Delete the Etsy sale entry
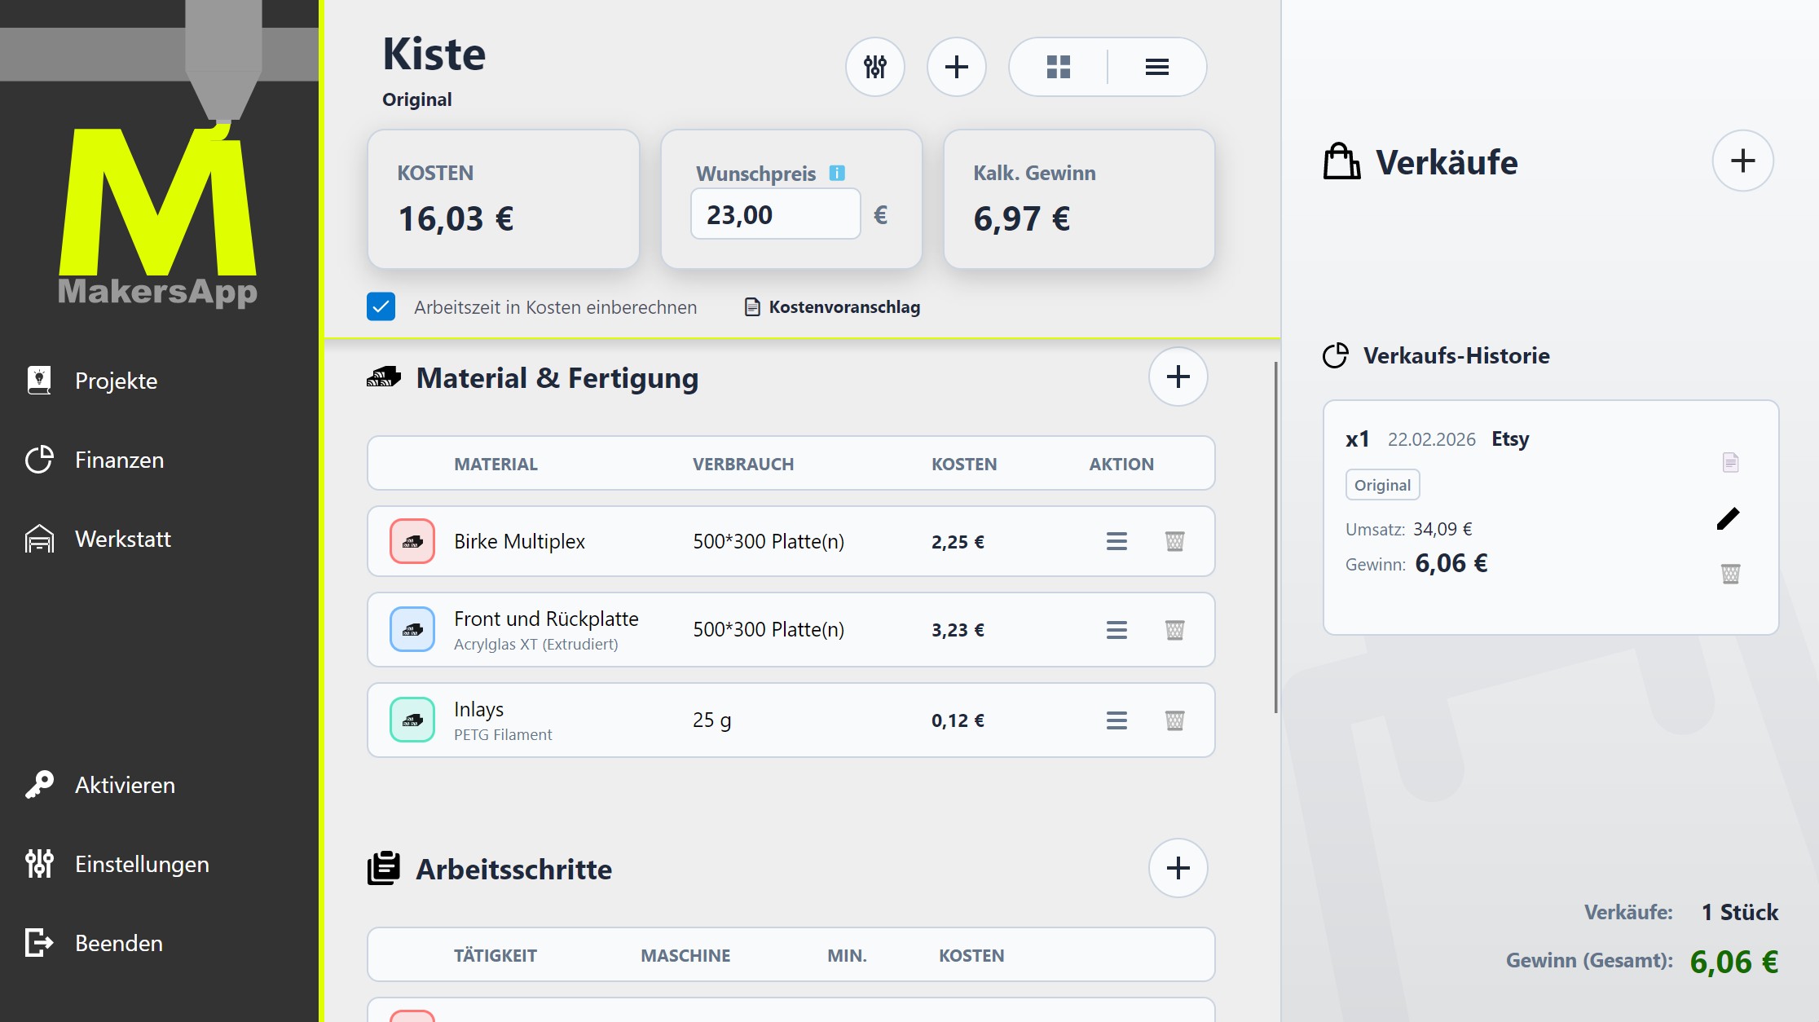 click(1730, 574)
